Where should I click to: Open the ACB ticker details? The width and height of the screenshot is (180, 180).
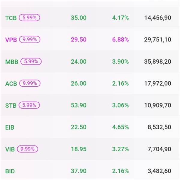tap(11, 84)
